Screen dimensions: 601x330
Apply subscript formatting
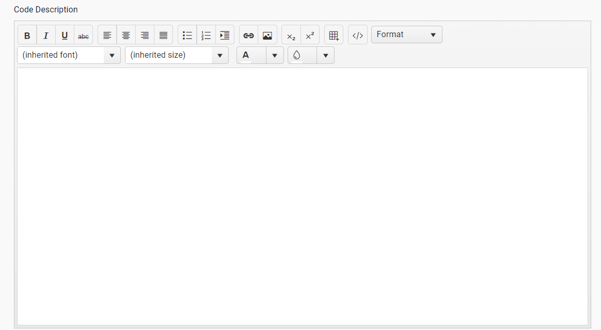click(291, 35)
